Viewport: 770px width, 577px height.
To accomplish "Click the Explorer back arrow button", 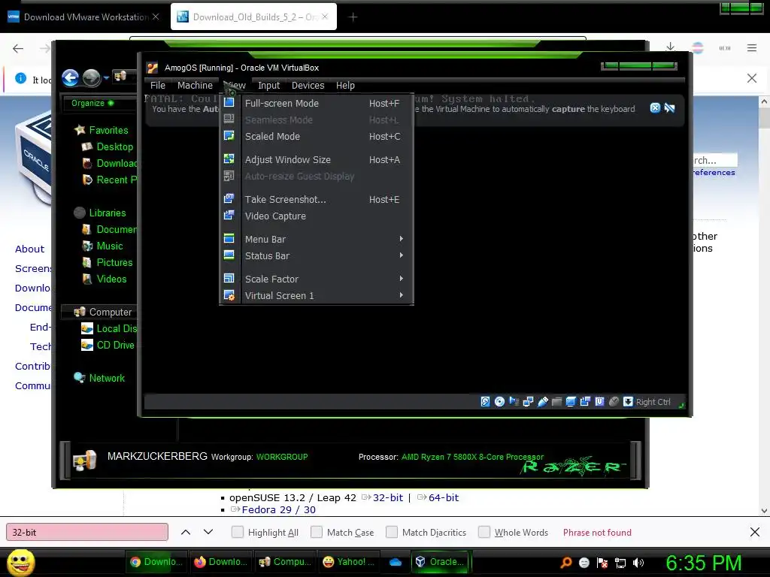I will point(70,77).
